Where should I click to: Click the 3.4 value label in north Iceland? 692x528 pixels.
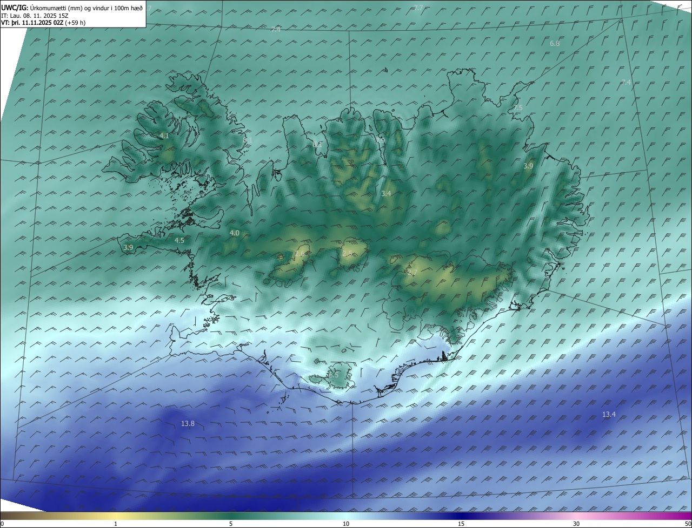click(386, 193)
